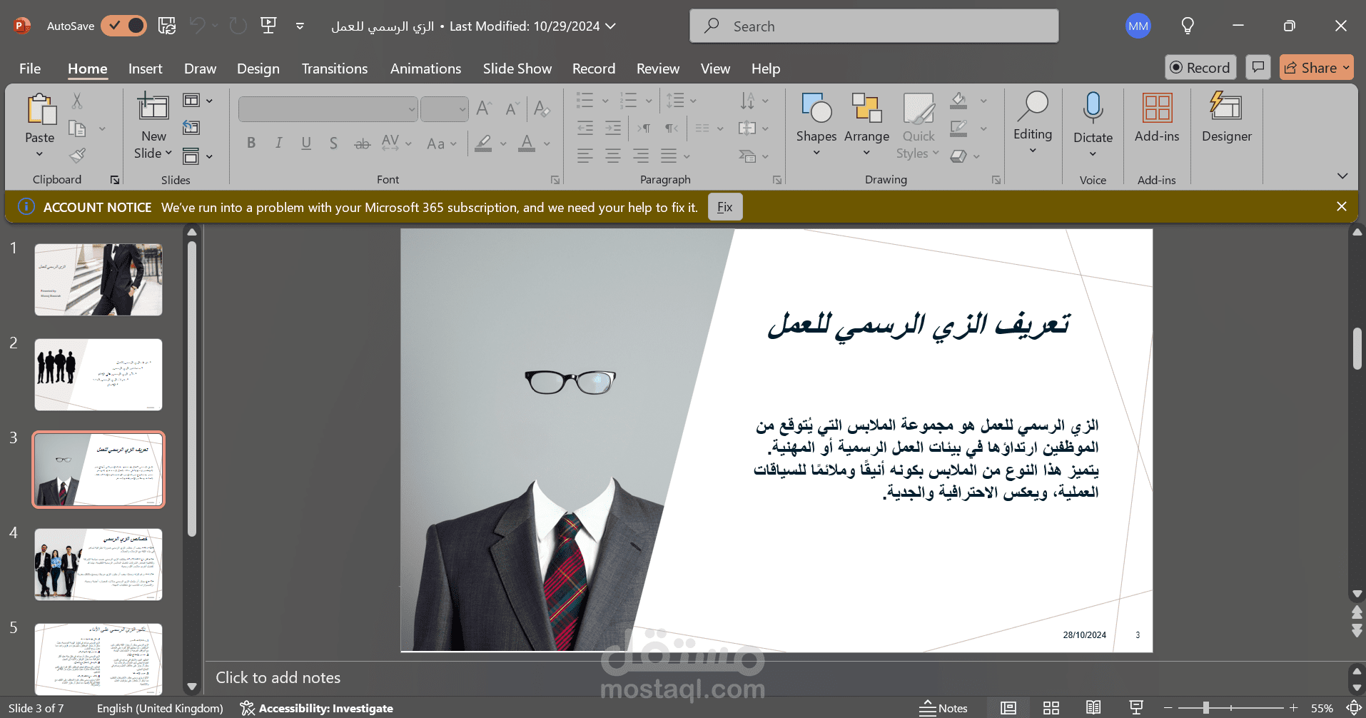
Task: Toggle Underline formatting
Action: (x=306, y=143)
